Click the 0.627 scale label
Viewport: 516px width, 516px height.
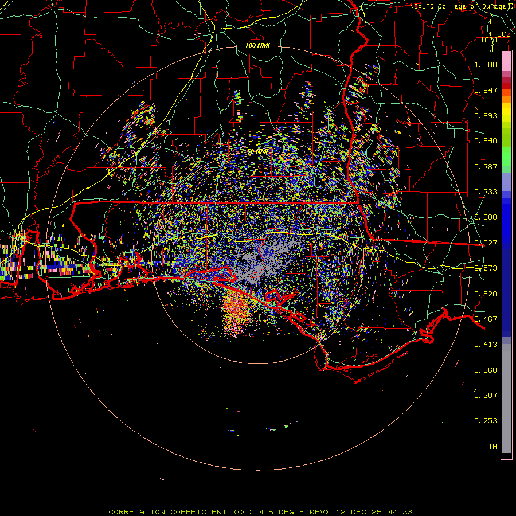(x=486, y=243)
